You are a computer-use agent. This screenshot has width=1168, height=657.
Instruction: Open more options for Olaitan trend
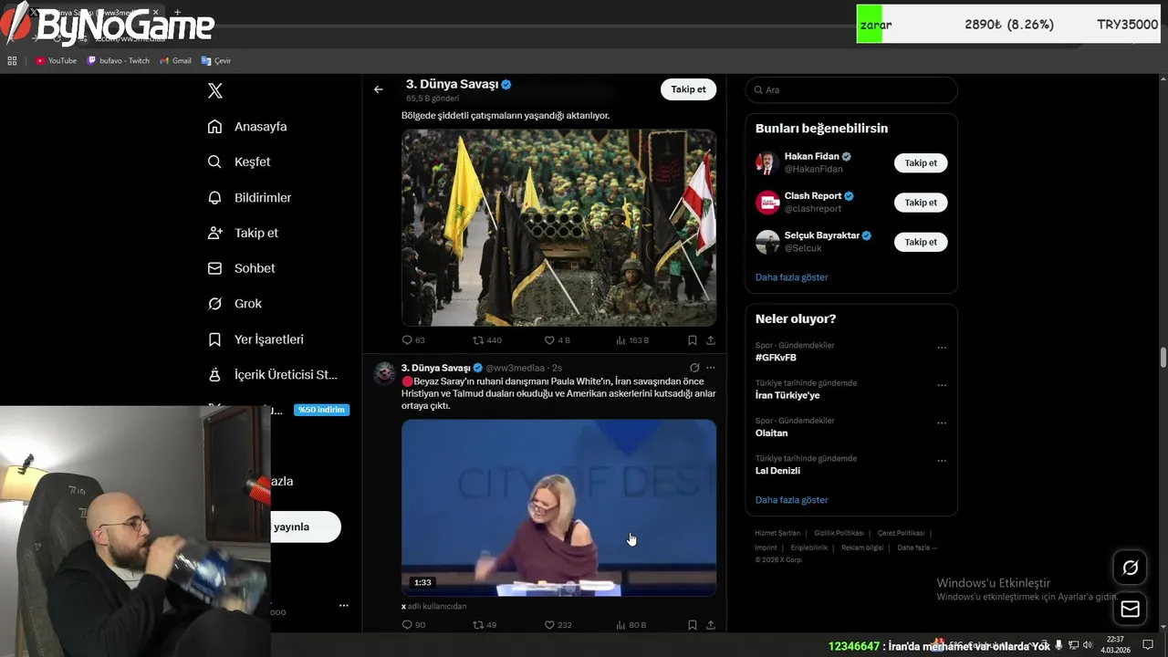pyautogui.click(x=942, y=423)
